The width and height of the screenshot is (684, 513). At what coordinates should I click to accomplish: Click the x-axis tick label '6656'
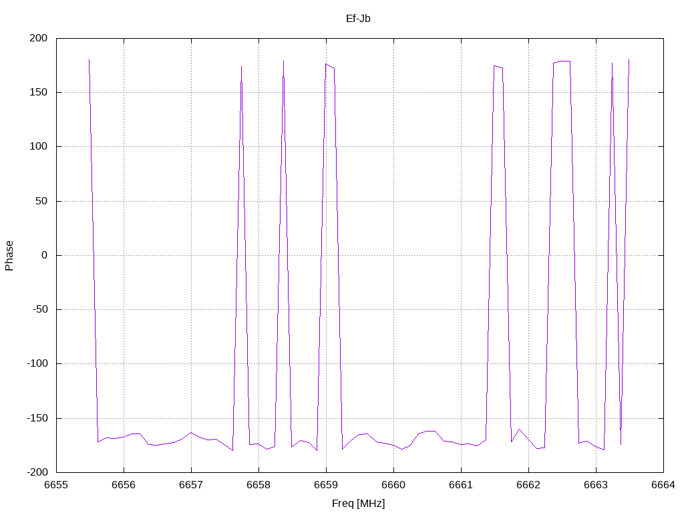click(x=124, y=485)
